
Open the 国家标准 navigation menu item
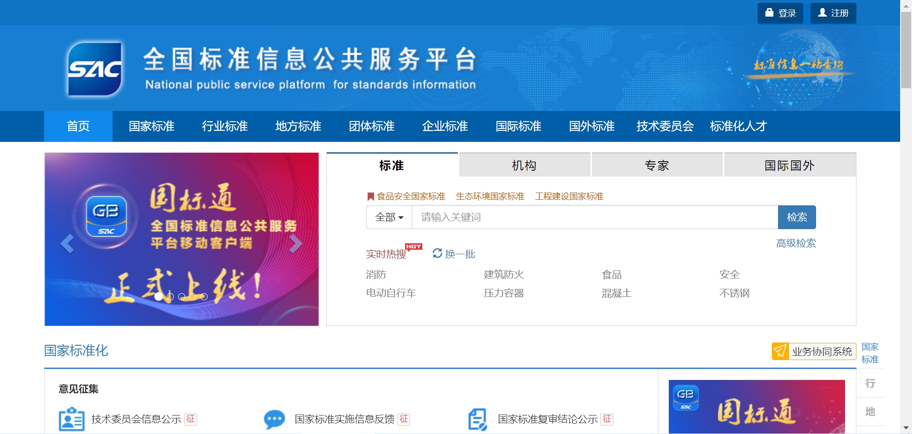[152, 126]
